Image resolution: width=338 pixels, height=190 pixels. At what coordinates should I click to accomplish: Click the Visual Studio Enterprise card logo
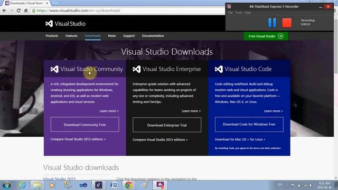tap(137, 69)
